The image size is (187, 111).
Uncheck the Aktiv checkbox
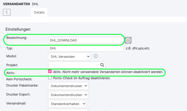point(50,71)
